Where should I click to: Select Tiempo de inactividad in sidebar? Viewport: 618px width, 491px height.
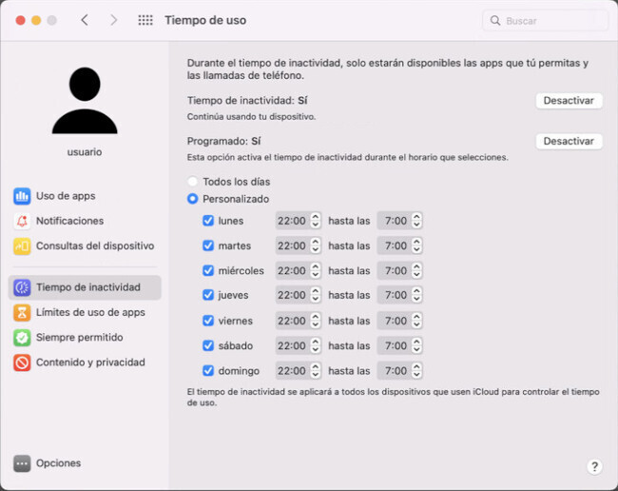(x=86, y=287)
